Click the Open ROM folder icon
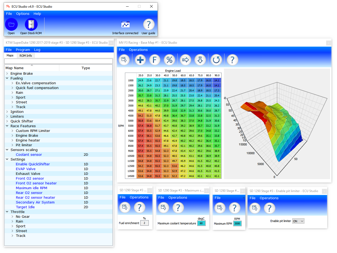Viewport: 337px width, 253px height. [11, 25]
